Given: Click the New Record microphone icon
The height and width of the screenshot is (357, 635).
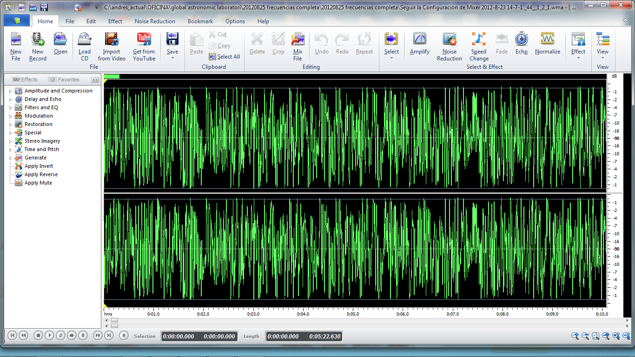Looking at the screenshot, I should click(38, 40).
